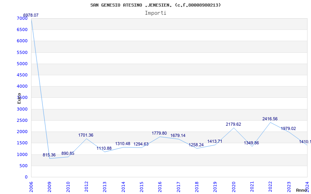Select the Importi subtitle
The height and width of the screenshot is (194, 311).
155,13
